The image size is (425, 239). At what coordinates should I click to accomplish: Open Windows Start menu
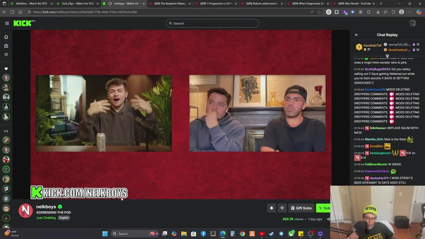click(x=105, y=234)
